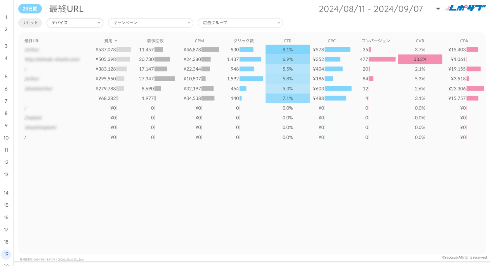Screen dimensions: 490x266
Task: Open the プライバシー ポリシー link
Action: (71, 260)
